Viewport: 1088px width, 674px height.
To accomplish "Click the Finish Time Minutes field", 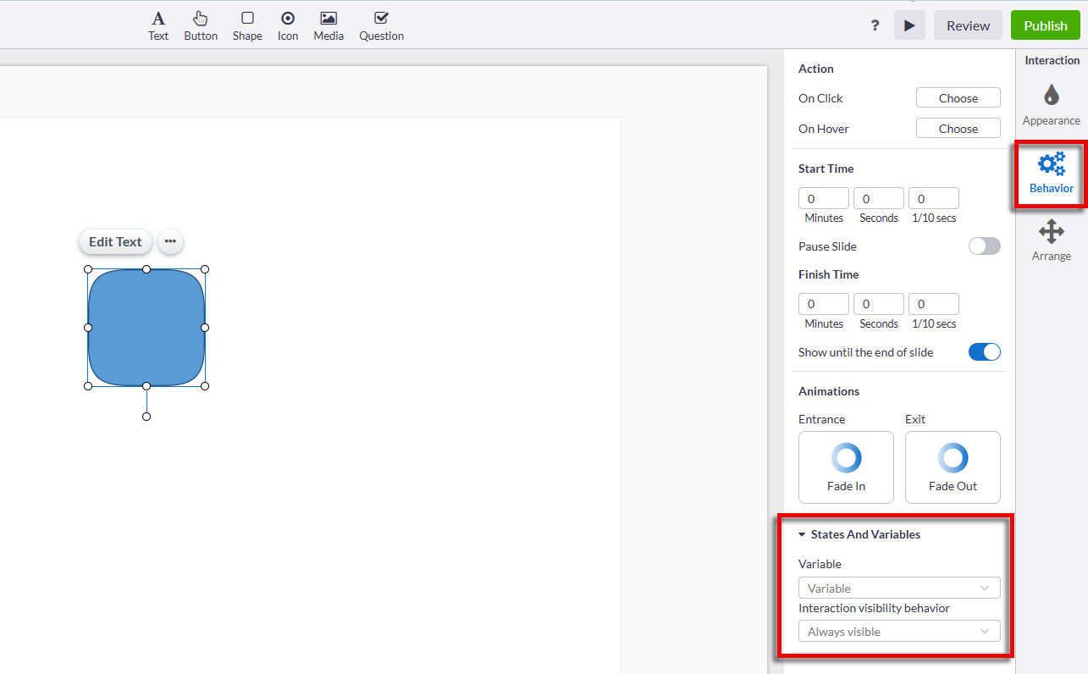I will click(x=823, y=304).
